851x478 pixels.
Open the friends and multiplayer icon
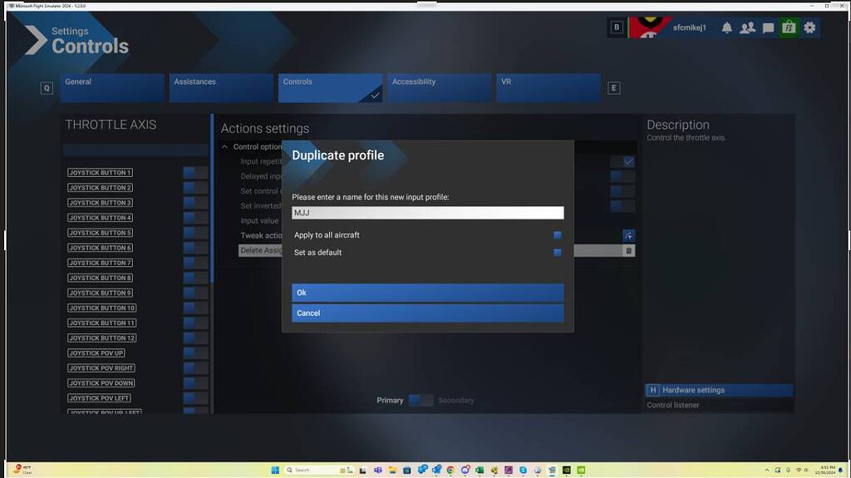pos(747,27)
